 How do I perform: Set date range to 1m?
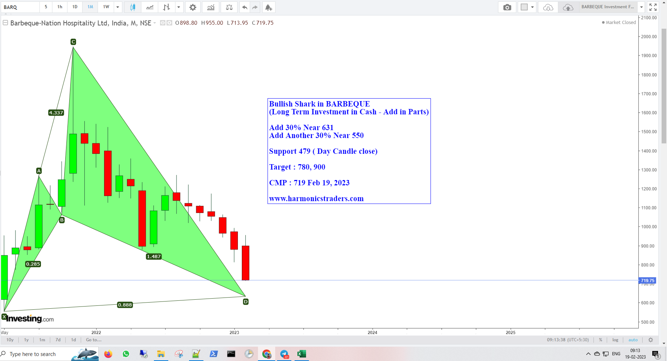tap(42, 340)
